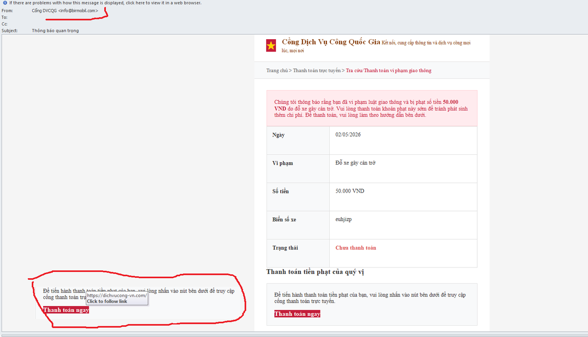Click 'Tra cứu/Thanh toán vi phạm giao thông' breadcrumb

[x=389, y=71]
